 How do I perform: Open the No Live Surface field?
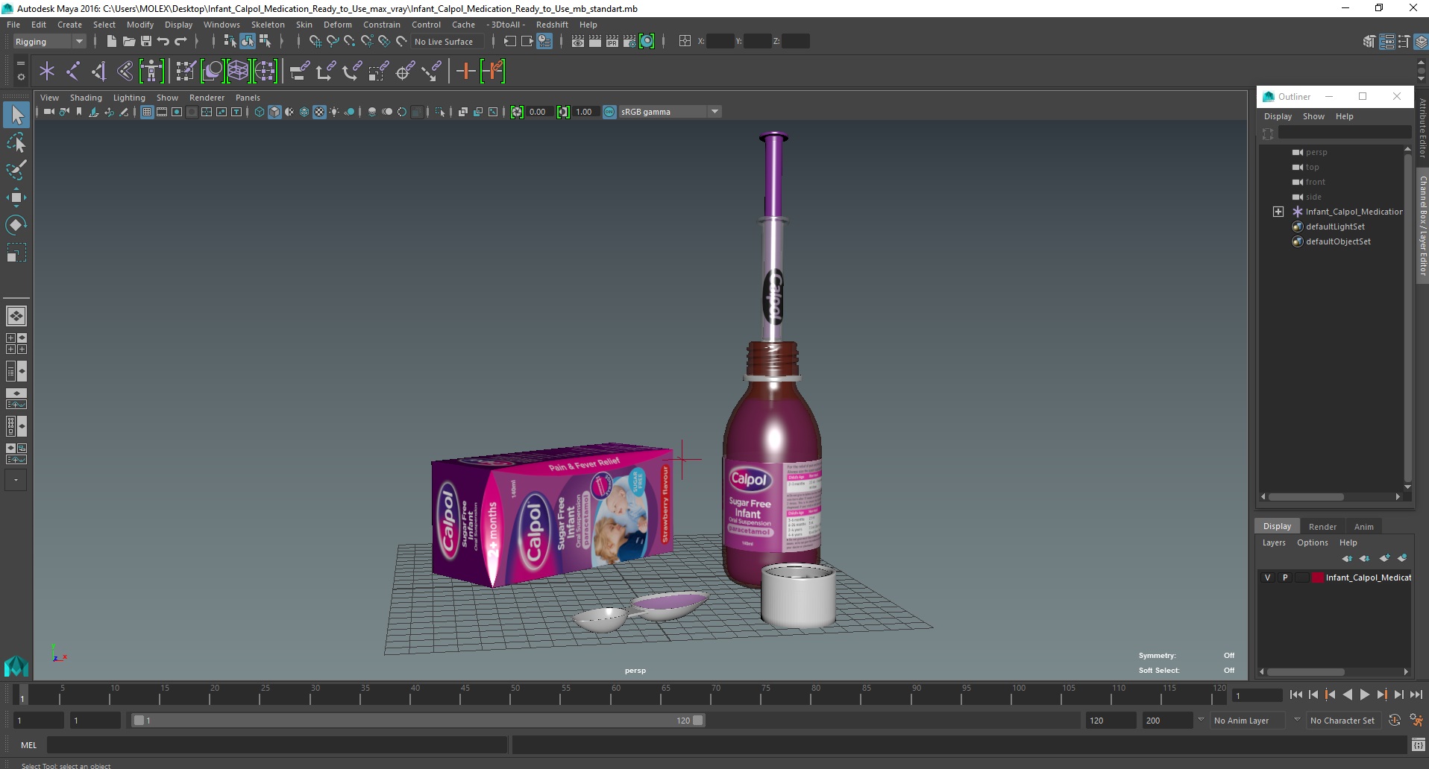coord(447,42)
